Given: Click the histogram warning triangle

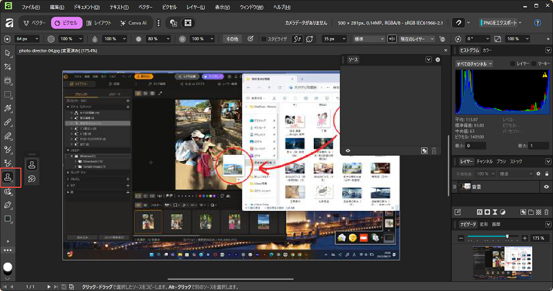Looking at the screenshot, I should (545, 75).
